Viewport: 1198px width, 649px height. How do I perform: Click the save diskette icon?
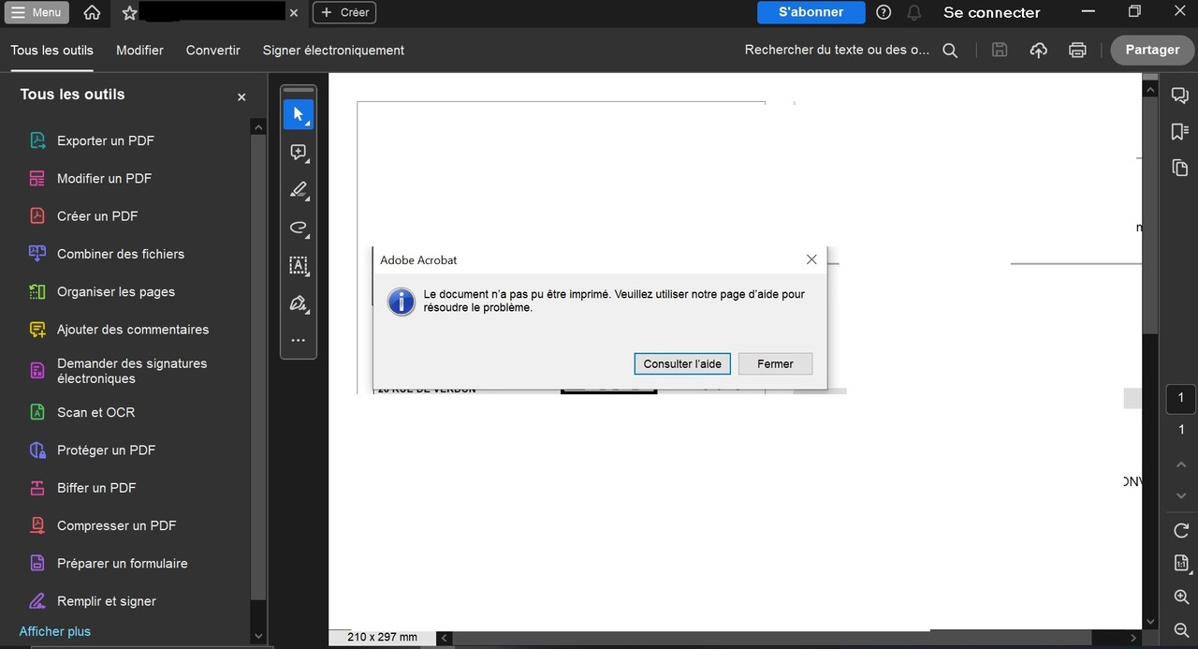click(x=1000, y=50)
